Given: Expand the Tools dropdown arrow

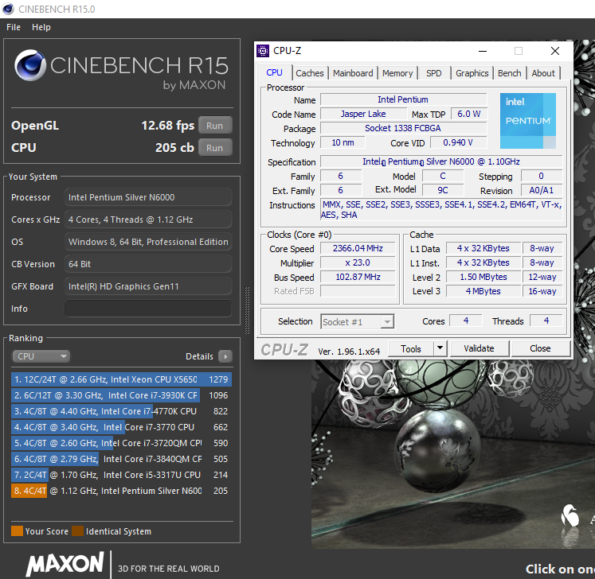Looking at the screenshot, I should pyautogui.click(x=440, y=348).
